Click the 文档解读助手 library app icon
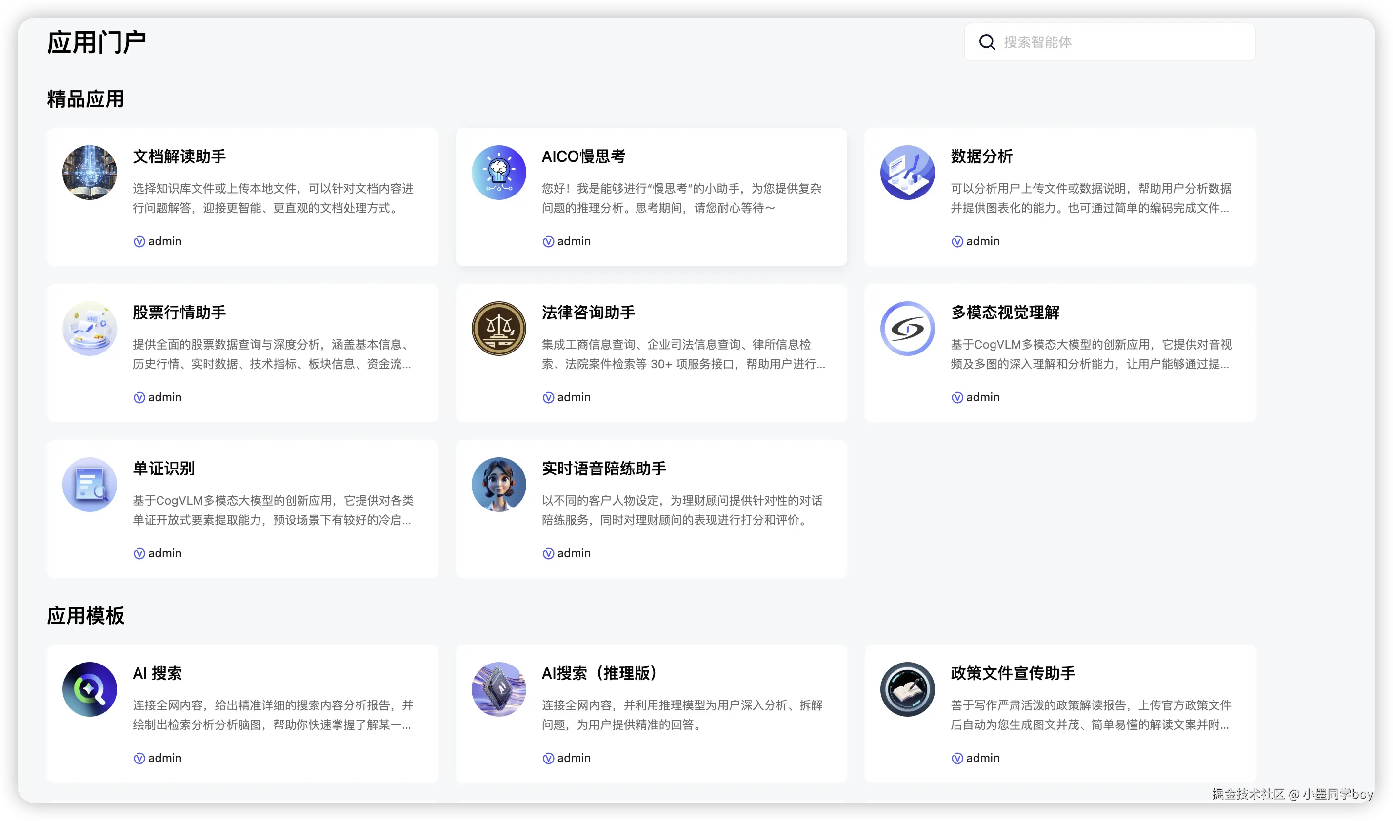 click(90, 173)
